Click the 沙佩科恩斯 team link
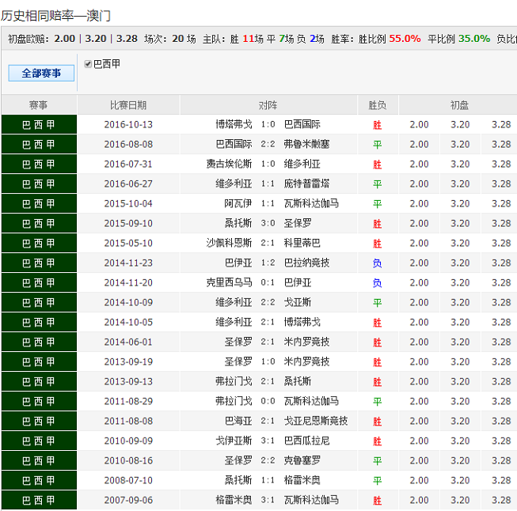 [229, 243]
